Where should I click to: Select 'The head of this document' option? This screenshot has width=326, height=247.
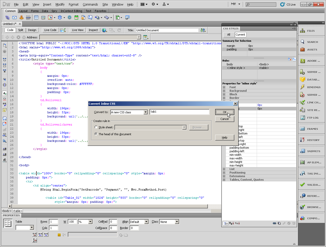(96, 134)
